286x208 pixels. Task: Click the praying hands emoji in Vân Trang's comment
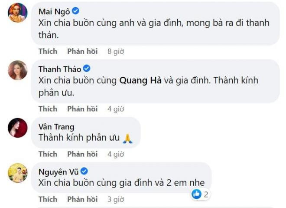pyautogui.click(x=128, y=139)
